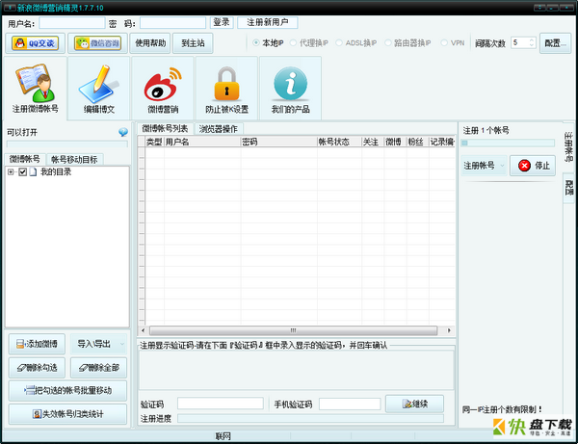The height and width of the screenshot is (444, 578).
Task: Click the 关注 column header
Action: [373, 142]
